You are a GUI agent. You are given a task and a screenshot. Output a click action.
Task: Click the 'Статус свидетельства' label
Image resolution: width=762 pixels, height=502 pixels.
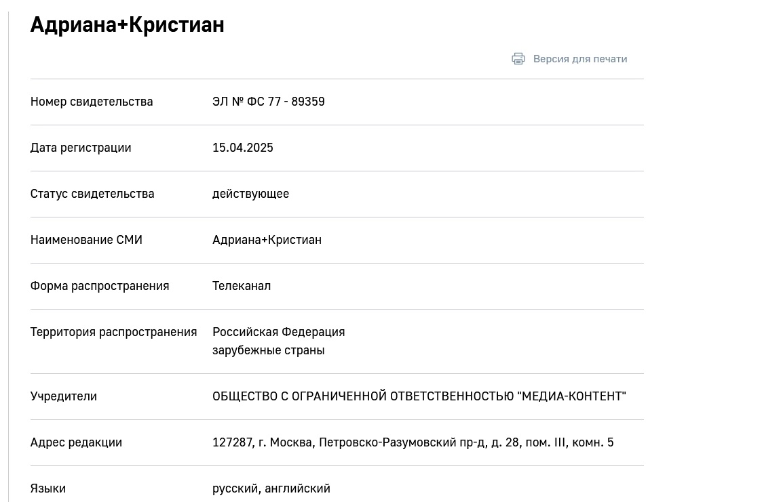(x=92, y=194)
